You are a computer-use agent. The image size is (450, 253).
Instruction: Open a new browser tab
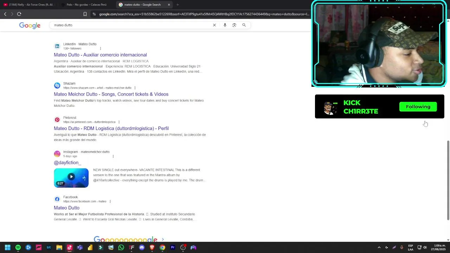178,5
